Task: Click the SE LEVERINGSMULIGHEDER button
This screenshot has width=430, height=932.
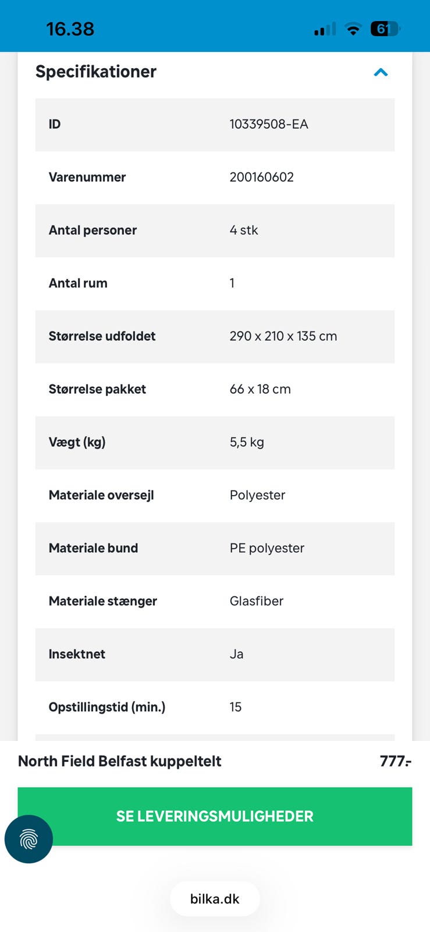Action: (215, 816)
